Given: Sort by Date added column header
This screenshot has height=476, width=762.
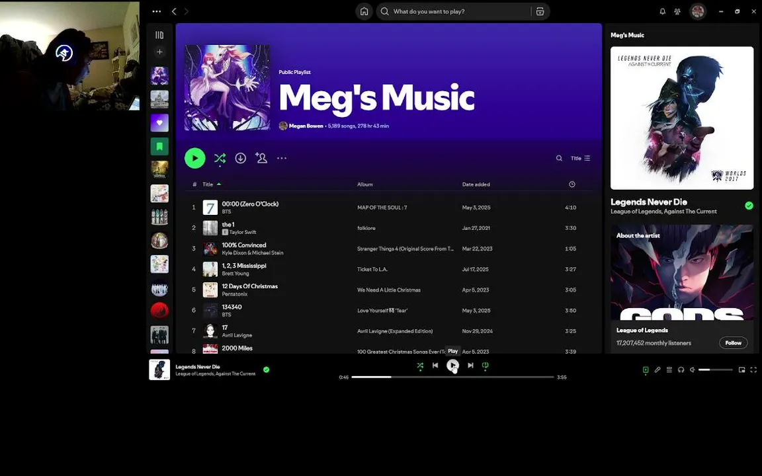Looking at the screenshot, I should (x=476, y=184).
